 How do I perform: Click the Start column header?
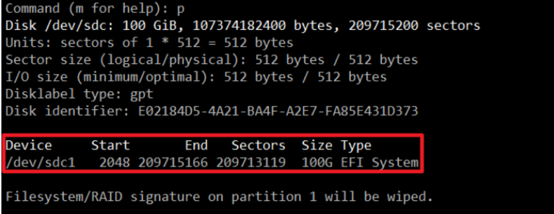(110, 145)
